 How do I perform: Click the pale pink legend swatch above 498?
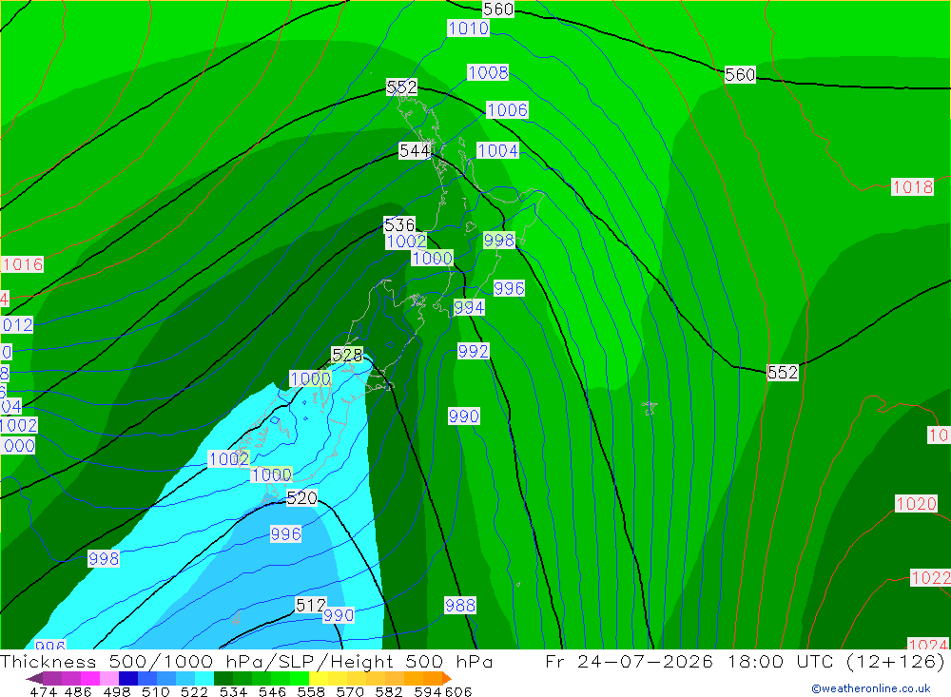109,678
